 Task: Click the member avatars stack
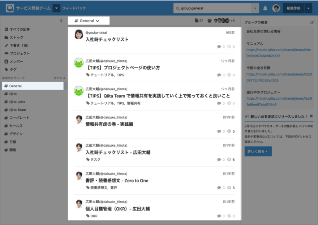pos(222,21)
